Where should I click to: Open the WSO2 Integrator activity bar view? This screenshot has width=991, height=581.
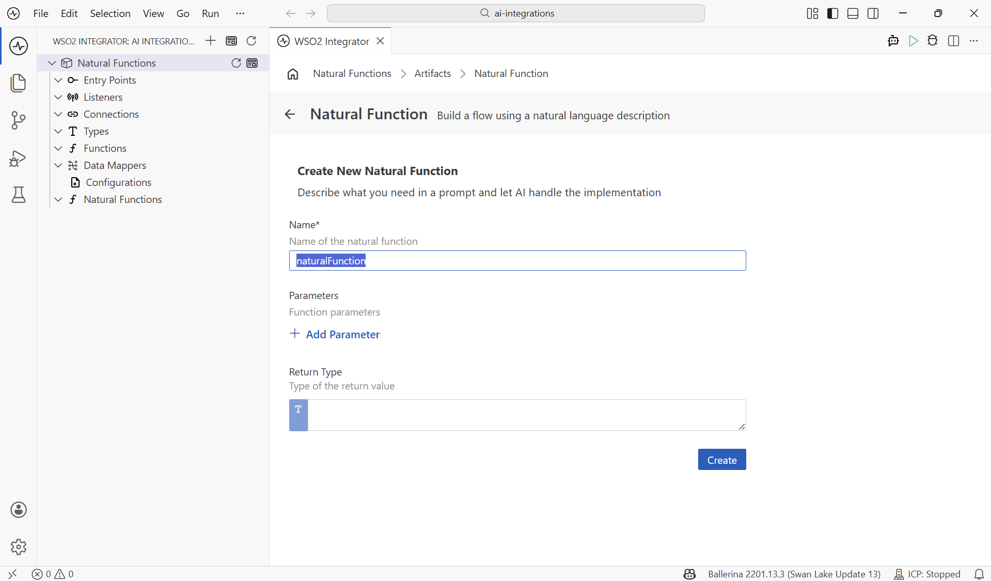pos(19,46)
